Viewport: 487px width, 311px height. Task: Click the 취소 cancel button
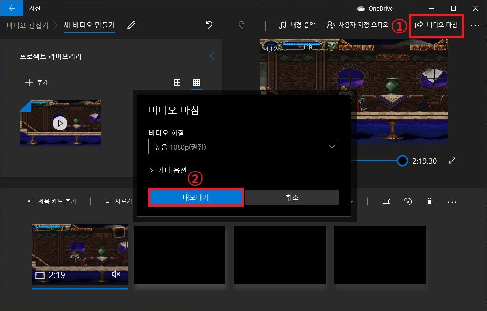(x=292, y=197)
